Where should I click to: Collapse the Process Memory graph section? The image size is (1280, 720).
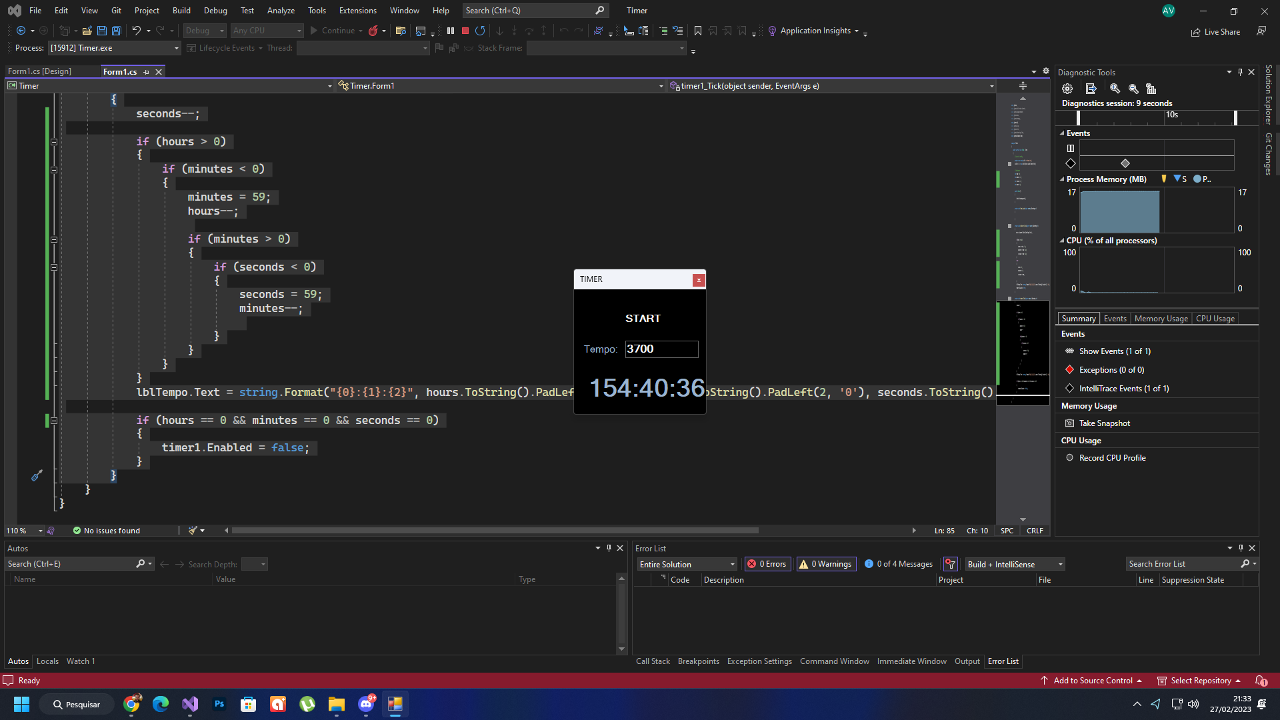[x=1062, y=179]
